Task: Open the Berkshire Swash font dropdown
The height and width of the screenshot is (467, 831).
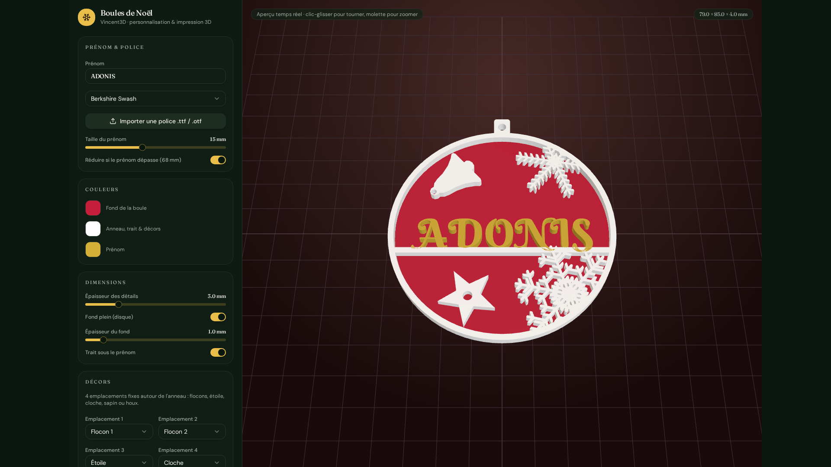Action: (155, 99)
